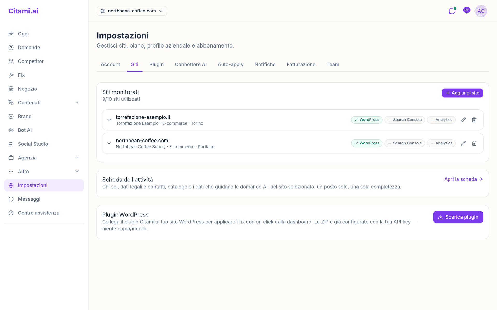Click Aggiungi sito button
Image resolution: width=497 pixels, height=310 pixels.
click(462, 93)
